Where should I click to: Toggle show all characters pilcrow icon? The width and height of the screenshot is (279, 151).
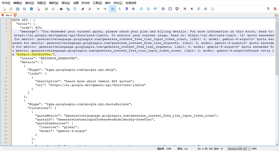pyautogui.click(x=120, y=9)
